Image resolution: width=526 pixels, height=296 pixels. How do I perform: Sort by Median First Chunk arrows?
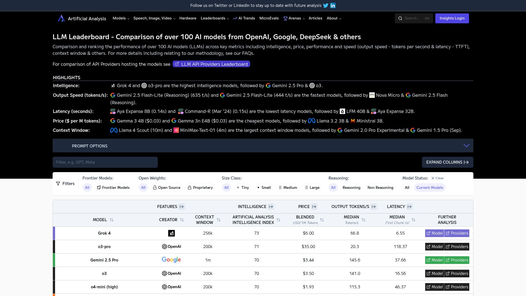coord(413,220)
